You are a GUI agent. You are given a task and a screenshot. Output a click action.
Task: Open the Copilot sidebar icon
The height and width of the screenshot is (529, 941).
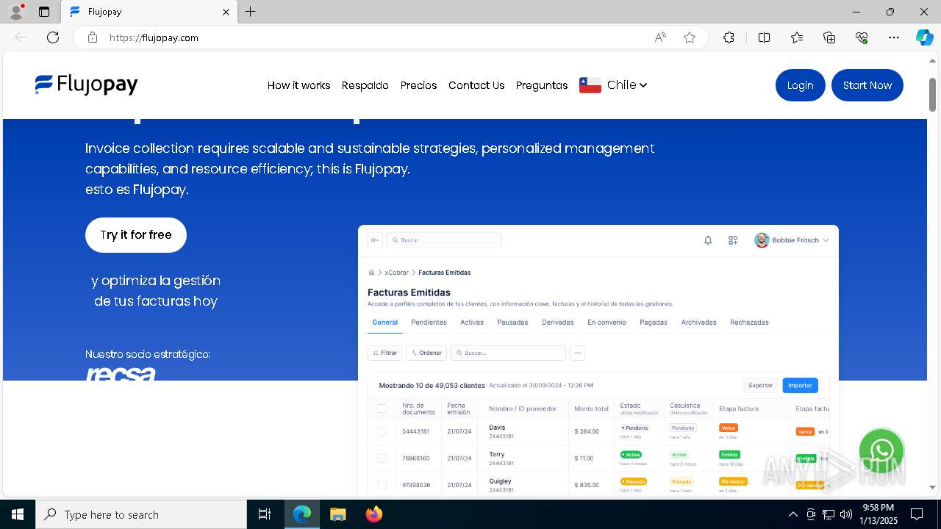click(924, 37)
